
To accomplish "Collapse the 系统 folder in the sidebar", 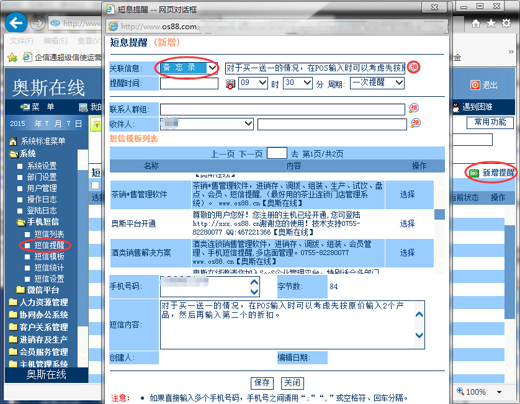I will pyautogui.click(x=14, y=154).
